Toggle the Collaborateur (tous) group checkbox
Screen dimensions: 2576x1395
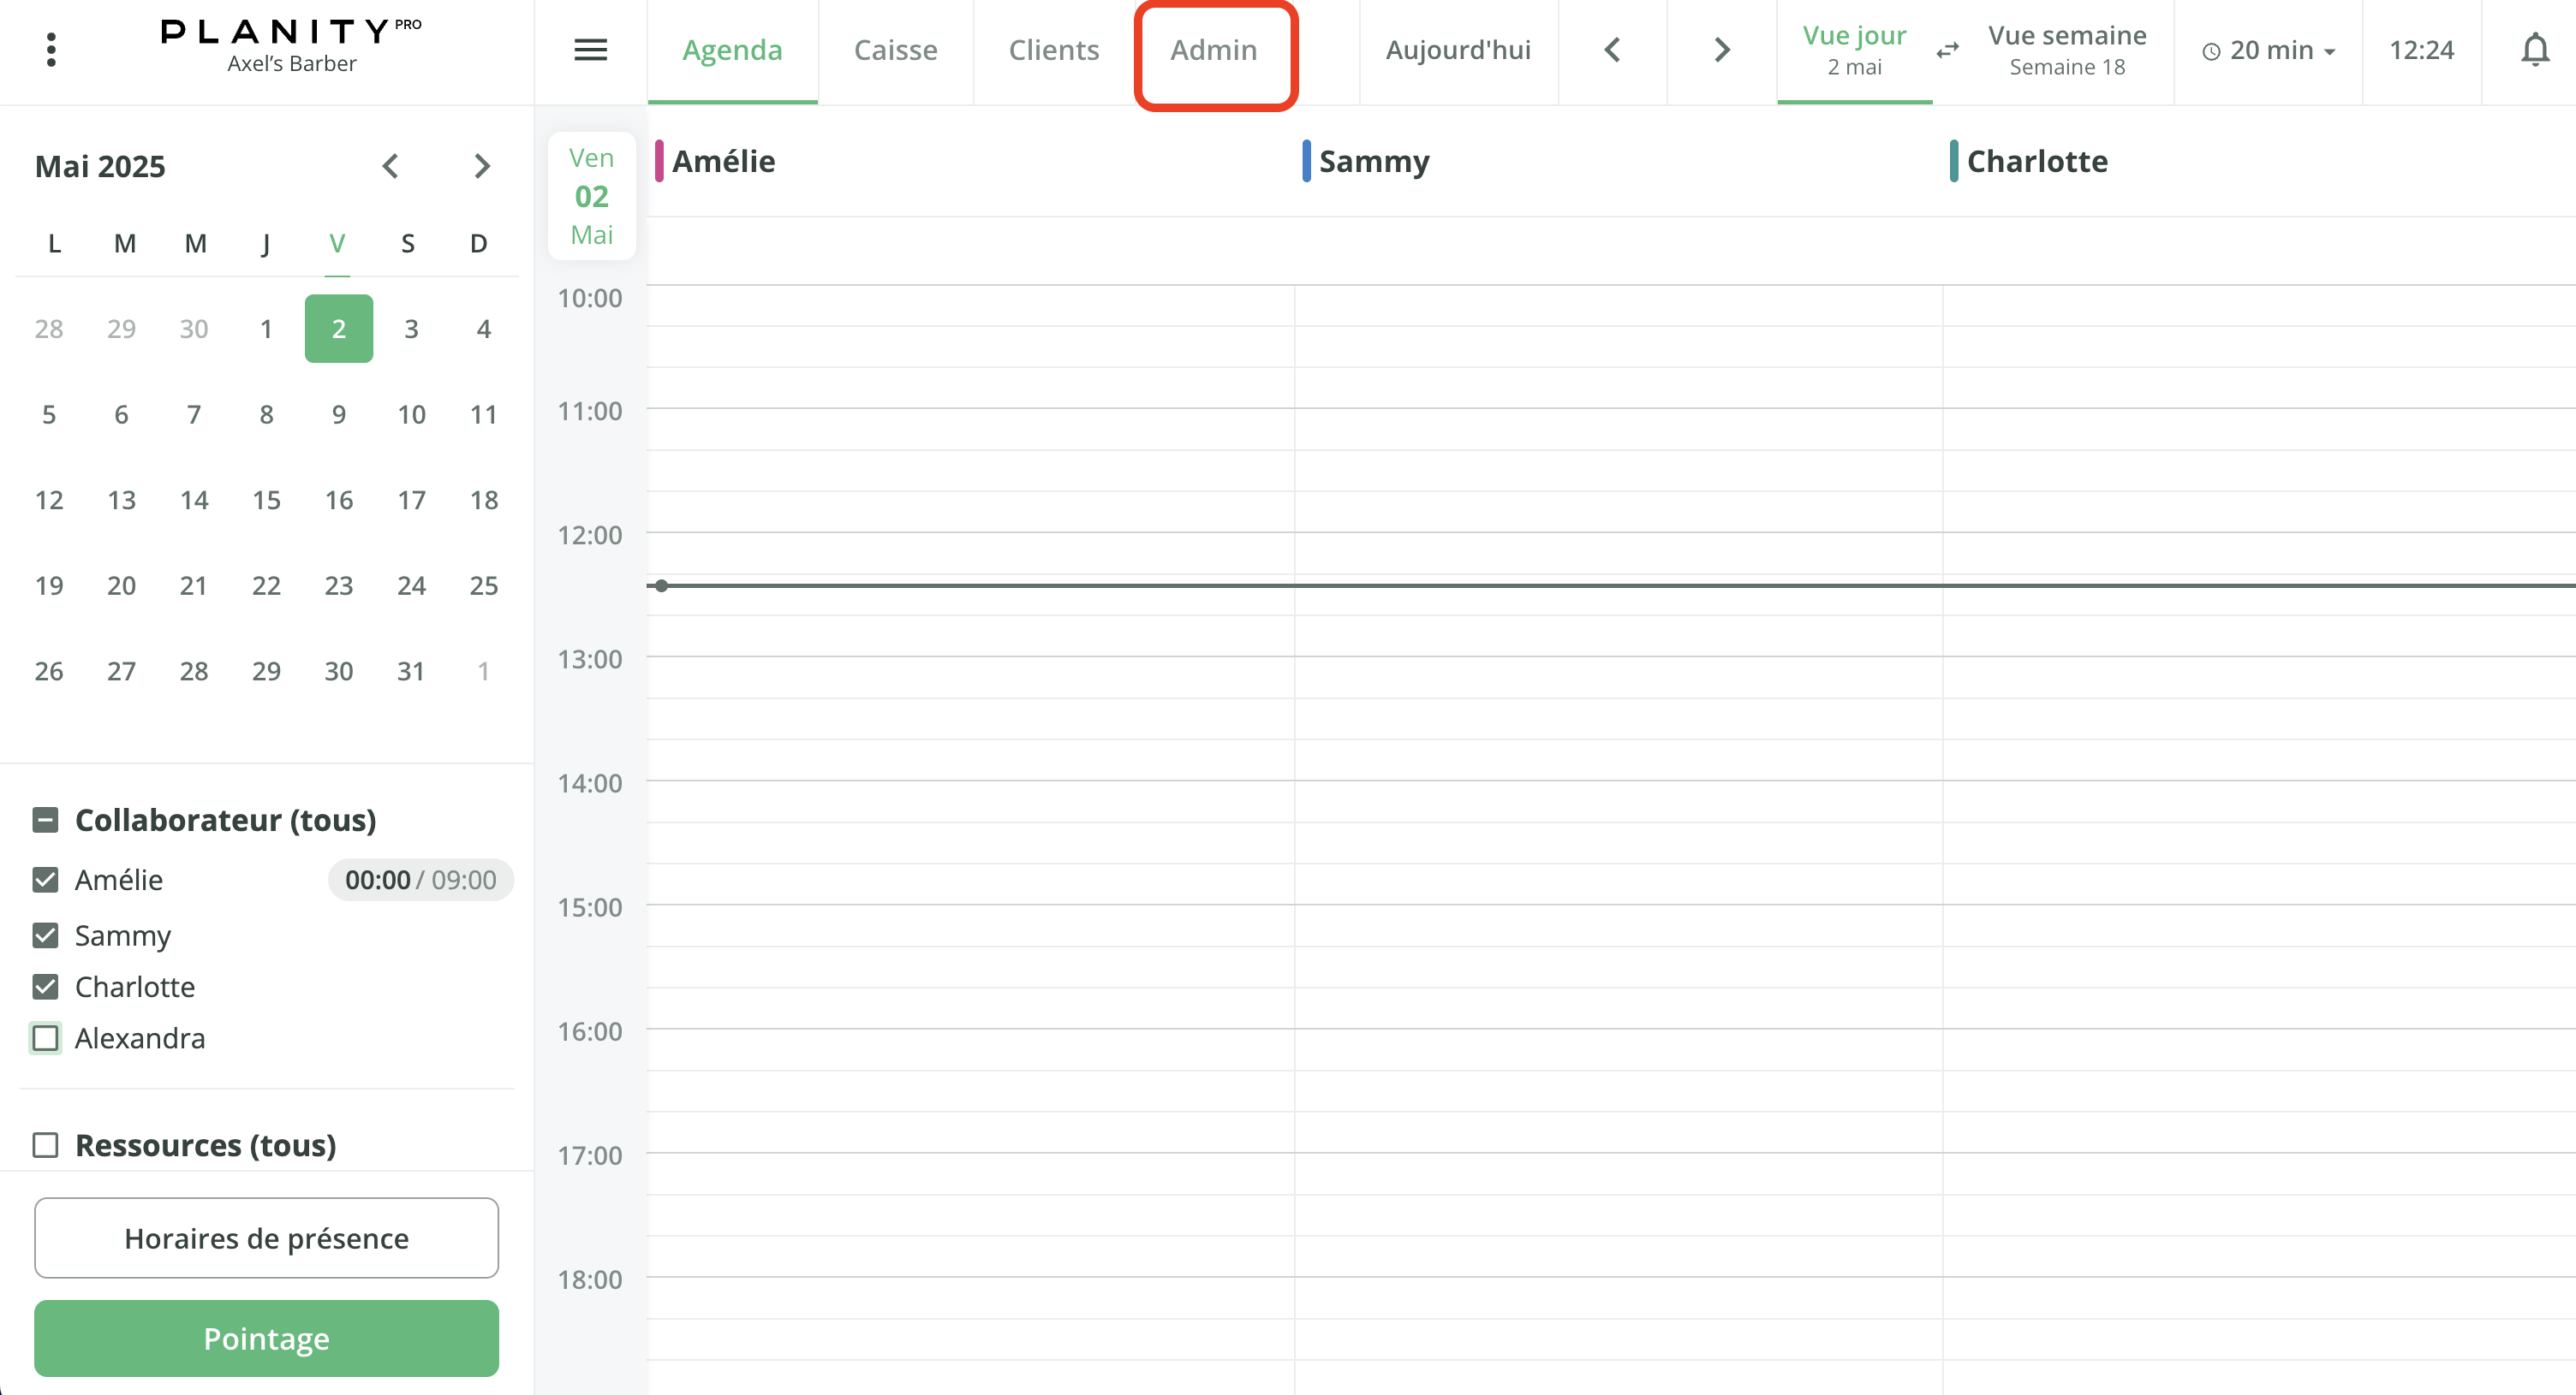click(x=45, y=819)
